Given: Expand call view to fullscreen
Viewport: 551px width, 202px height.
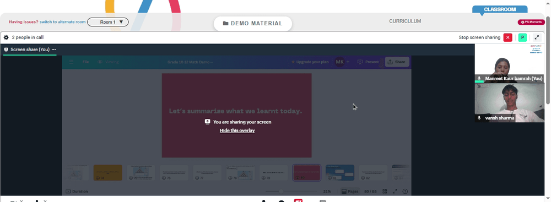Looking at the screenshot, I should click(537, 37).
